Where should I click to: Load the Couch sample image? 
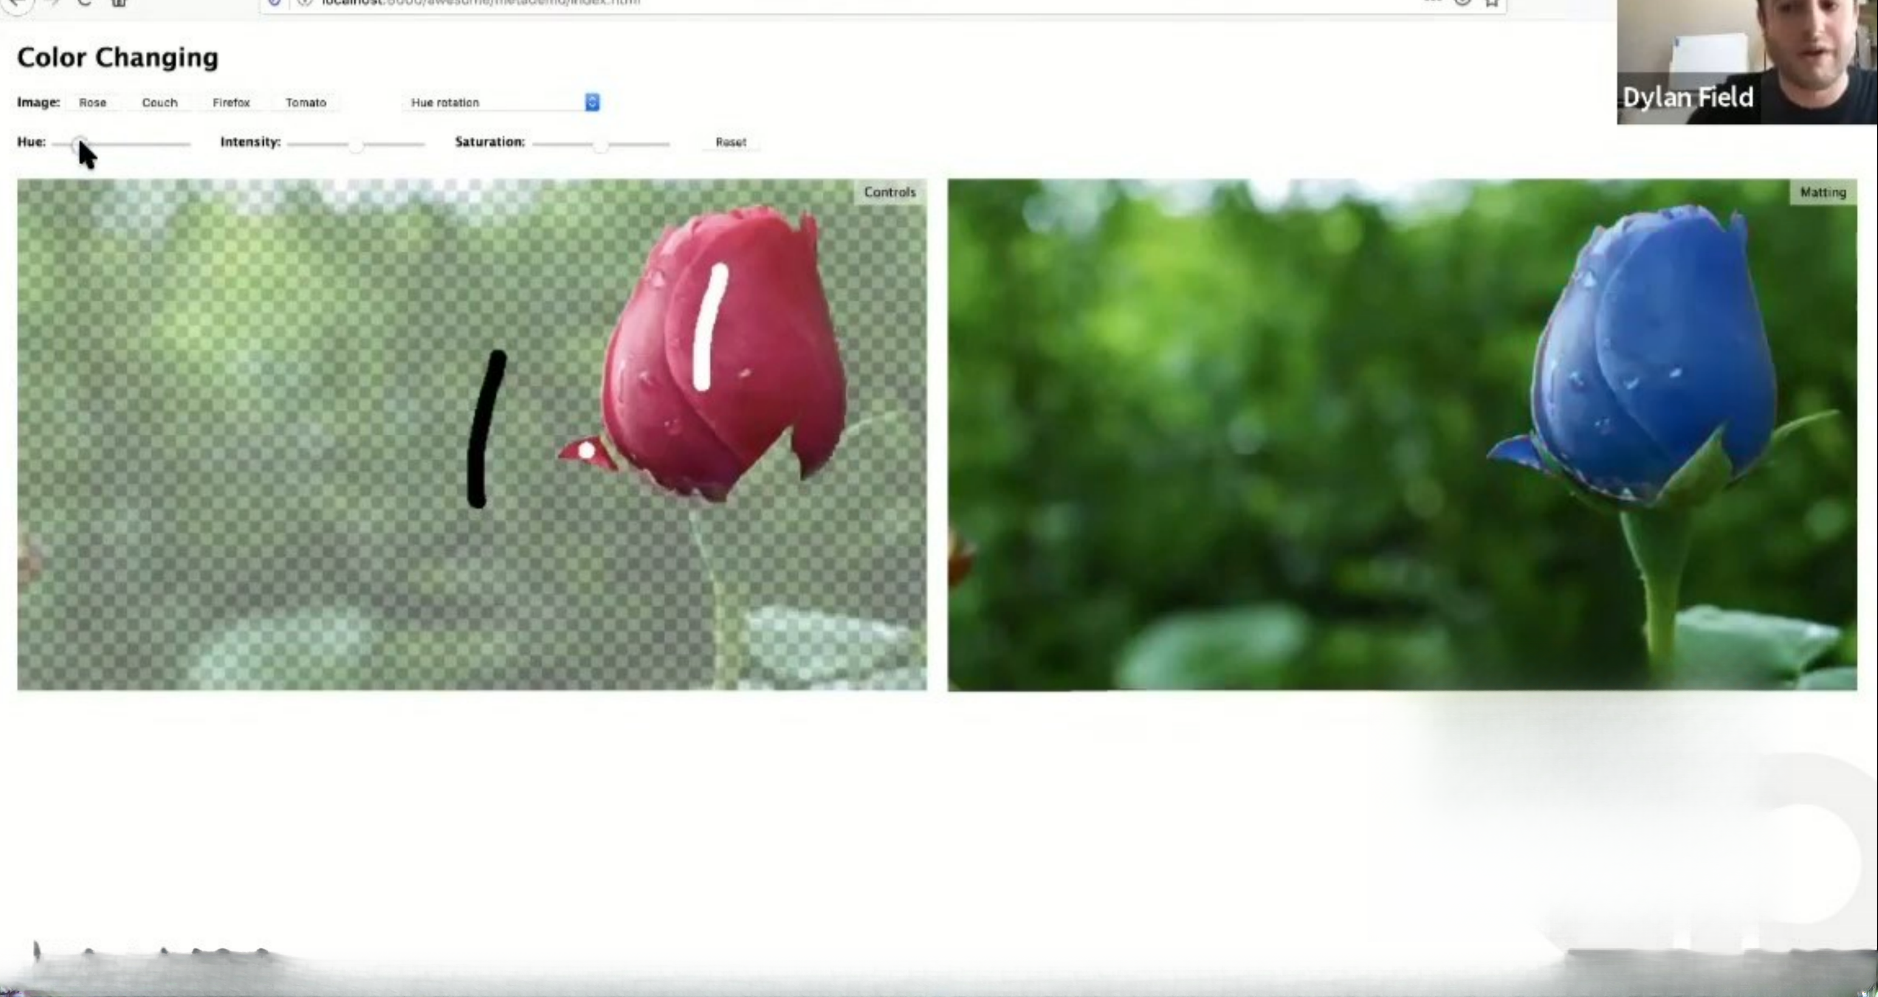160,103
